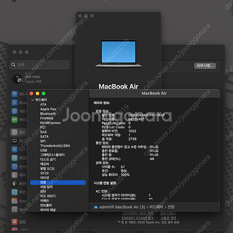Open the 소프트웨어 사용권 계약 link
This screenshot has height=233, width=233.
pyautogui.click(x=138, y=213)
